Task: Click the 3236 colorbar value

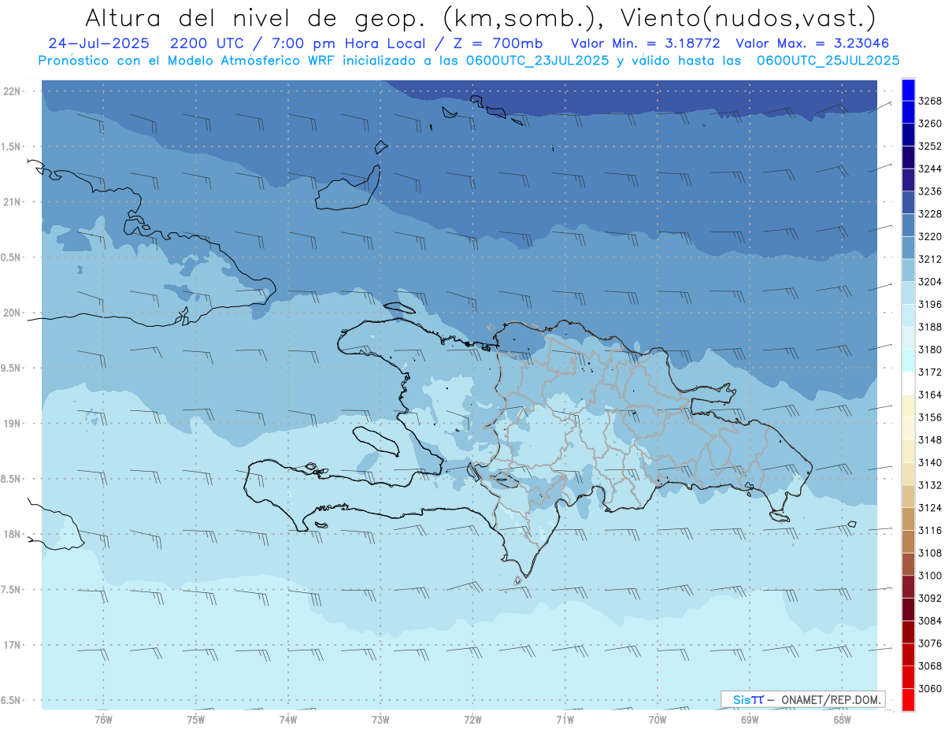Action: click(x=930, y=191)
